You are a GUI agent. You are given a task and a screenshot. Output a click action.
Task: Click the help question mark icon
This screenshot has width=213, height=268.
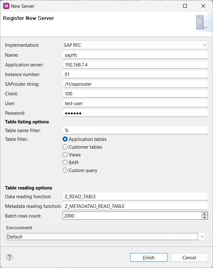pos(9,257)
